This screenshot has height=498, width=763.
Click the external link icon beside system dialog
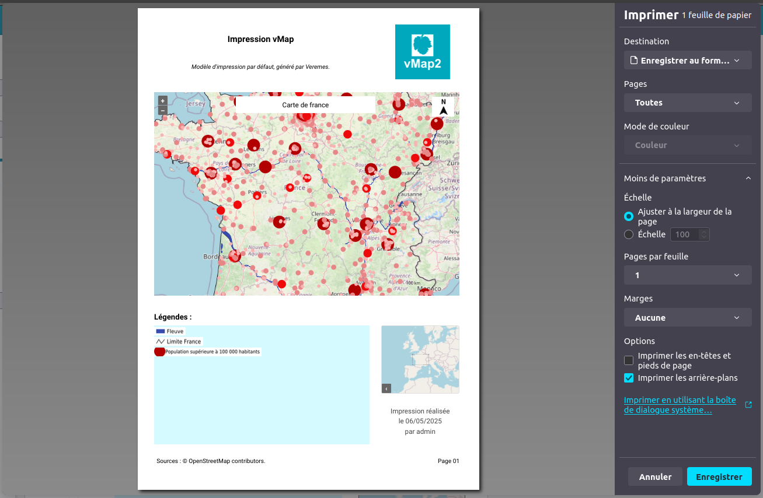coord(748,405)
